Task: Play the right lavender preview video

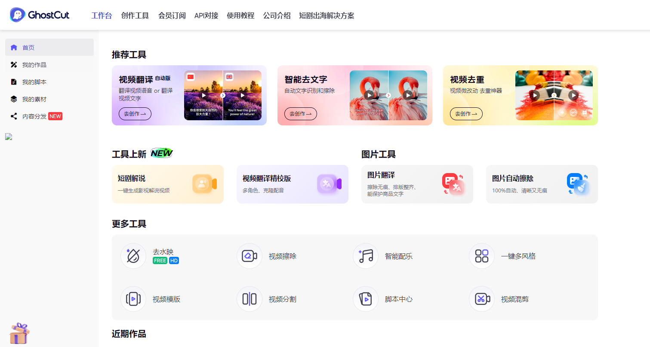Action: [x=243, y=95]
